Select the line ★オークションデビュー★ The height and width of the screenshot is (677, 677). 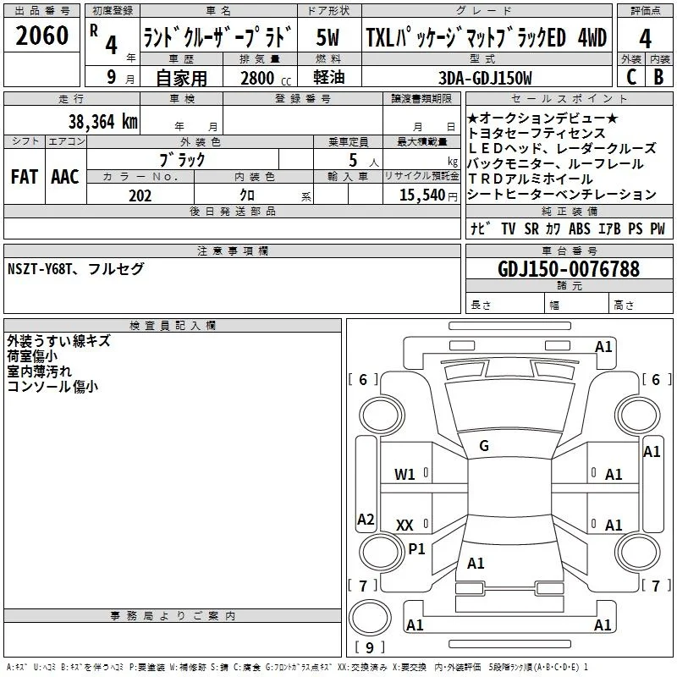542,118
